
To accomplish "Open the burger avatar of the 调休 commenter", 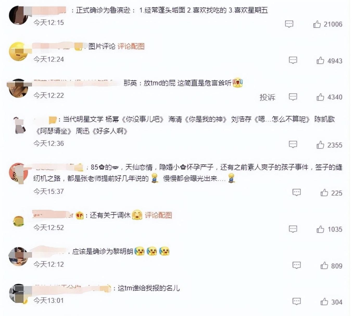I will [18, 221].
